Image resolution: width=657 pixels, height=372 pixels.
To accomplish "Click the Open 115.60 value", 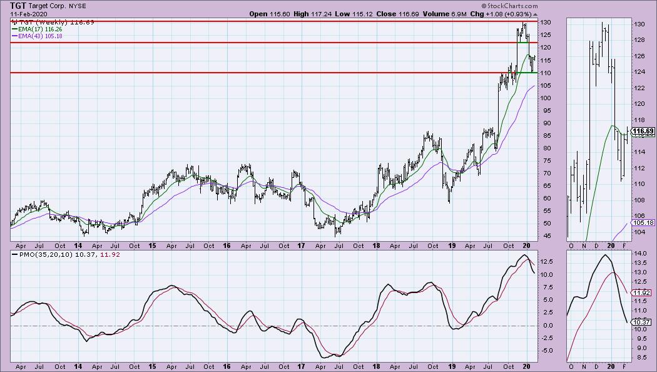I will [x=270, y=14].
